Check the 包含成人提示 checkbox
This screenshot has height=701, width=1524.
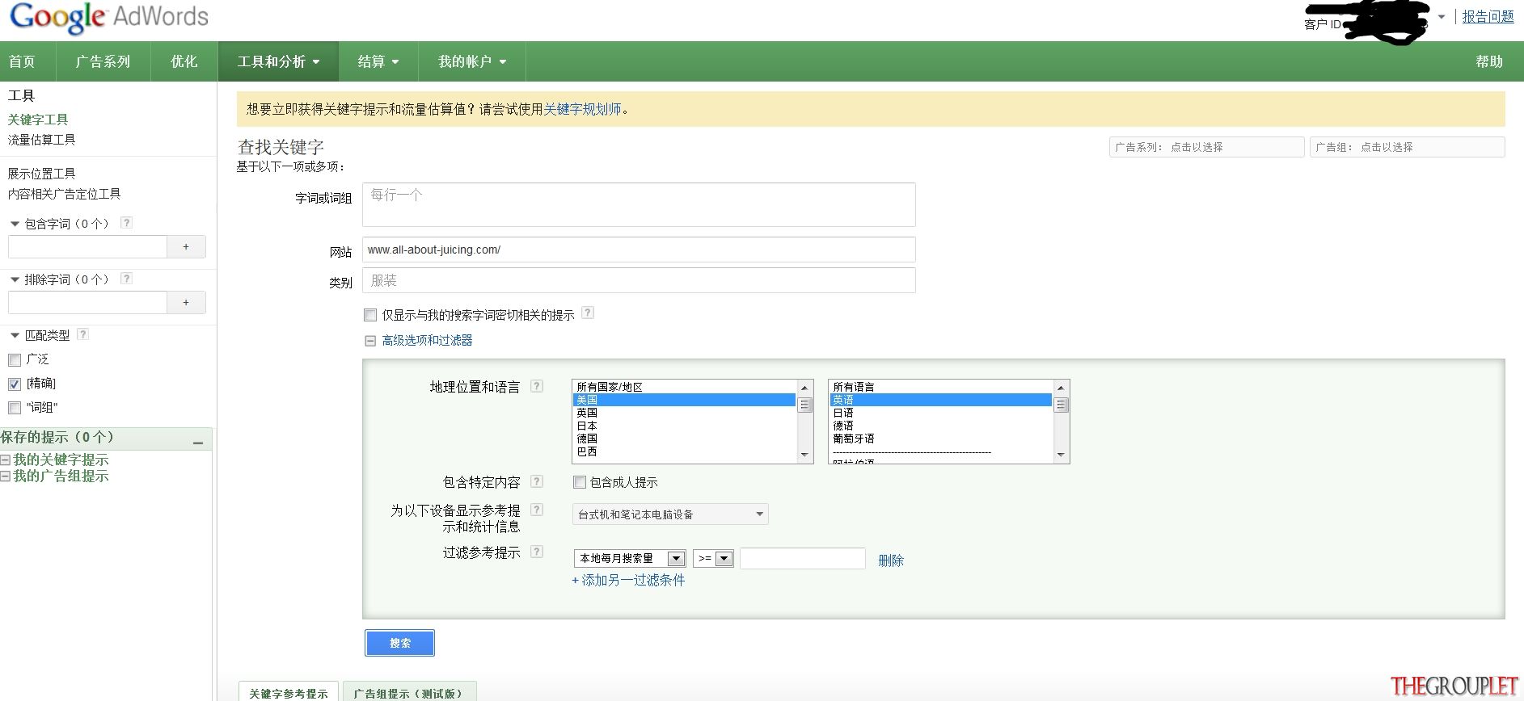click(x=580, y=482)
